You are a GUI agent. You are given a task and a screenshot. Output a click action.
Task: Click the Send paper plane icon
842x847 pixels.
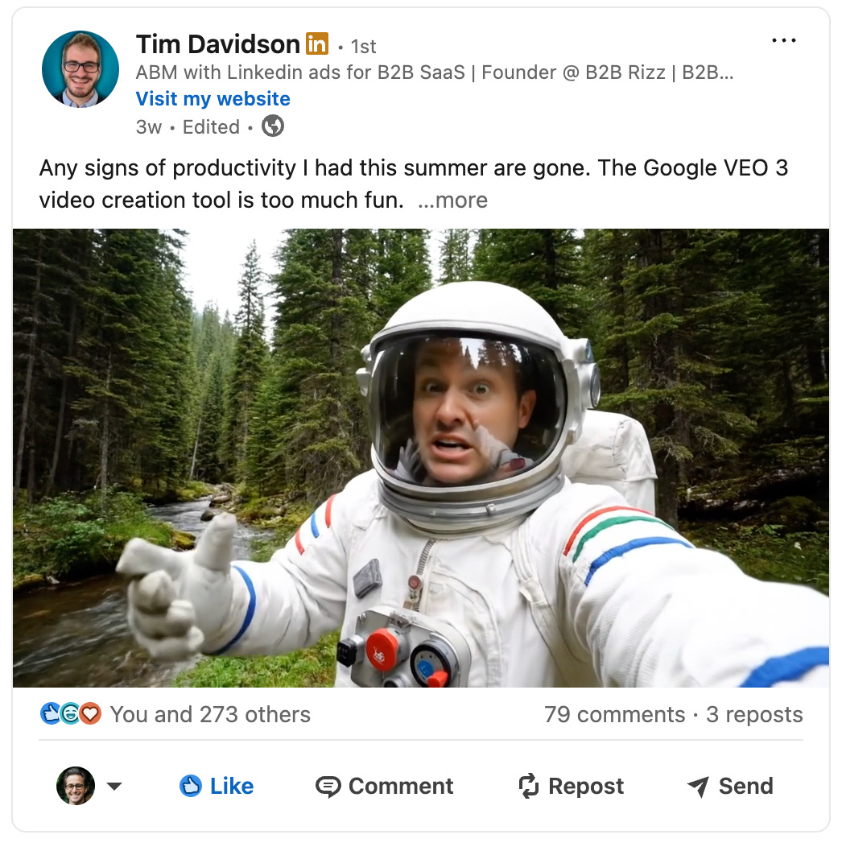coord(698,787)
